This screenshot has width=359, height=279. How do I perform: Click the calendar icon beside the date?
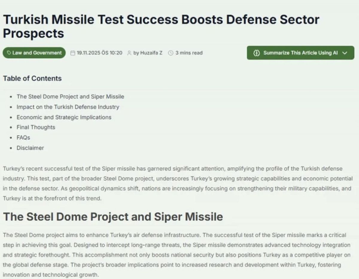[x=72, y=53]
